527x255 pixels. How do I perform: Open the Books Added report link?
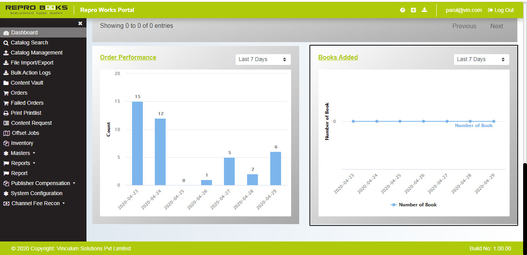click(337, 57)
